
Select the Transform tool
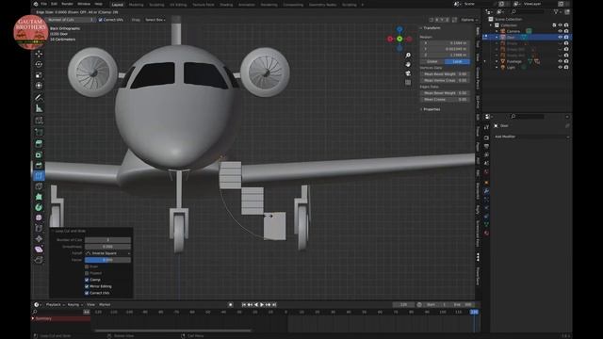(39, 86)
